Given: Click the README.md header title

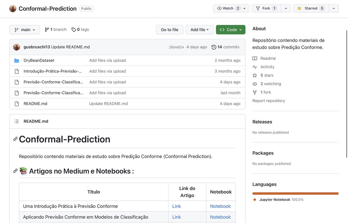Looking at the screenshot, I should 36,121.
